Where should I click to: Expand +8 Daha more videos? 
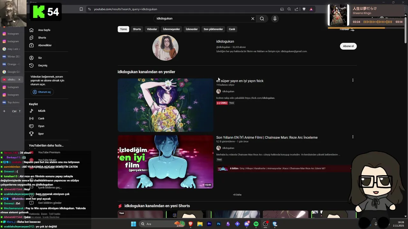(x=237, y=195)
